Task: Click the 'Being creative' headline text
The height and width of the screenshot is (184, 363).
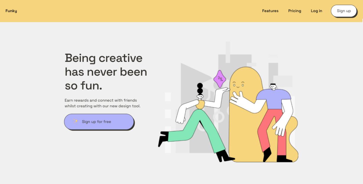Action: pyautogui.click(x=106, y=72)
